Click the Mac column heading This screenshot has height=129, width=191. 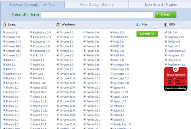[x=145, y=24]
